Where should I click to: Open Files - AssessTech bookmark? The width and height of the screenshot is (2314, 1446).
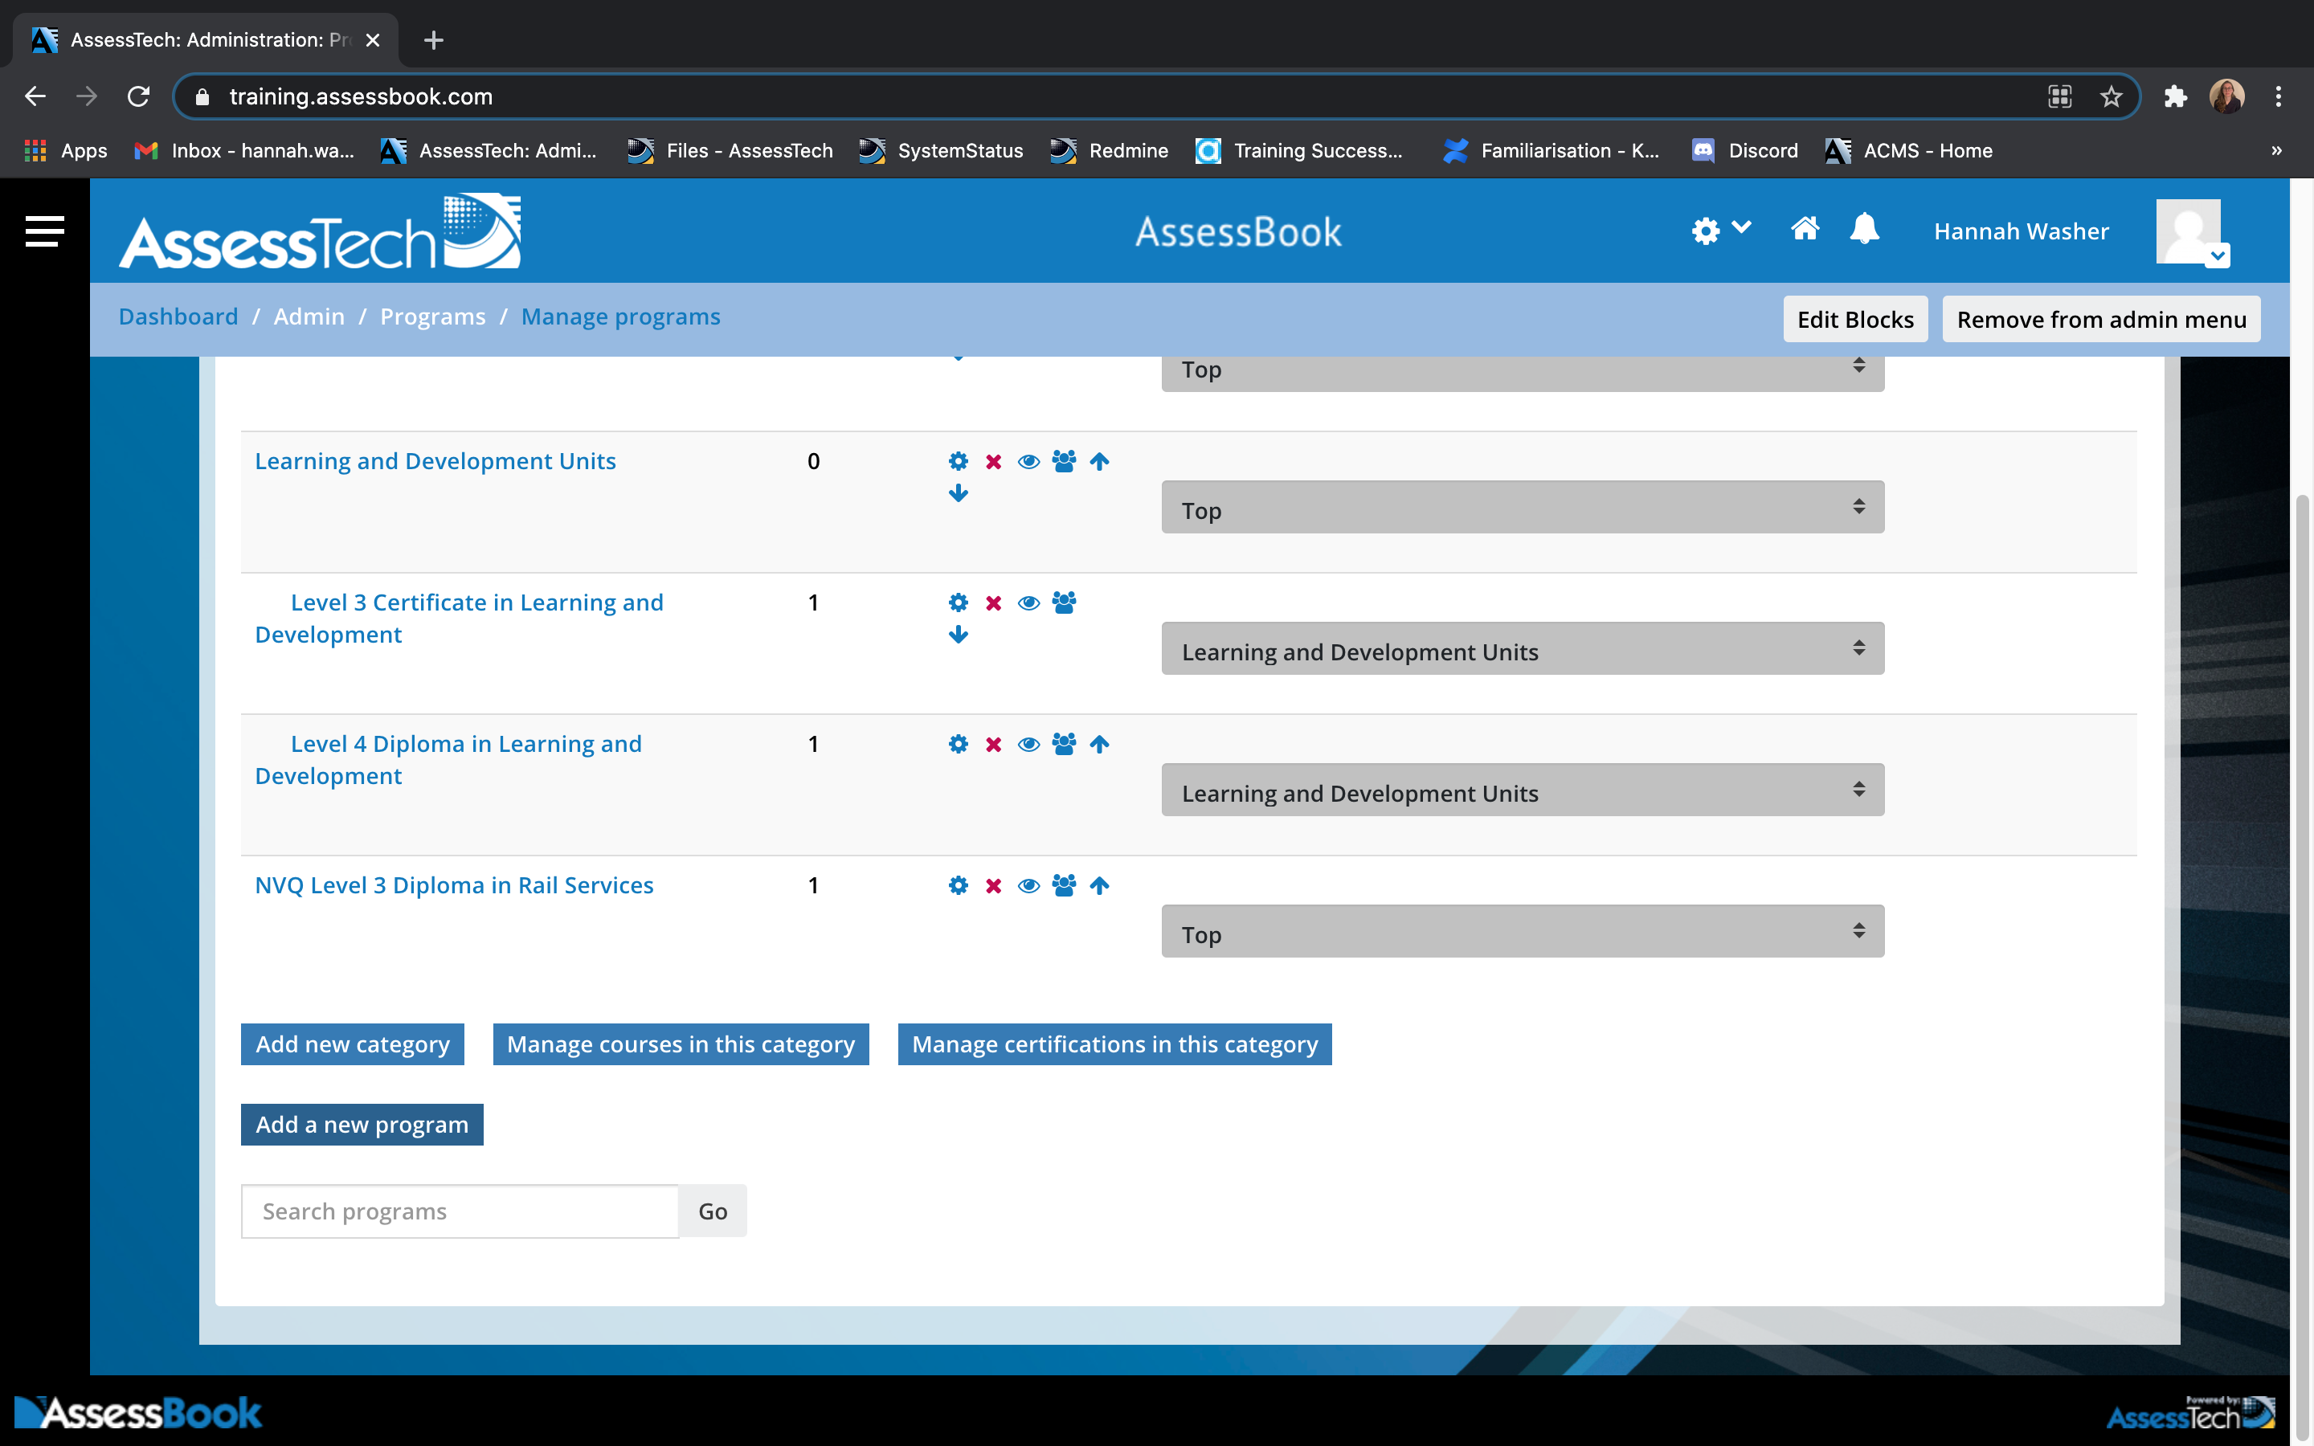tap(730, 150)
